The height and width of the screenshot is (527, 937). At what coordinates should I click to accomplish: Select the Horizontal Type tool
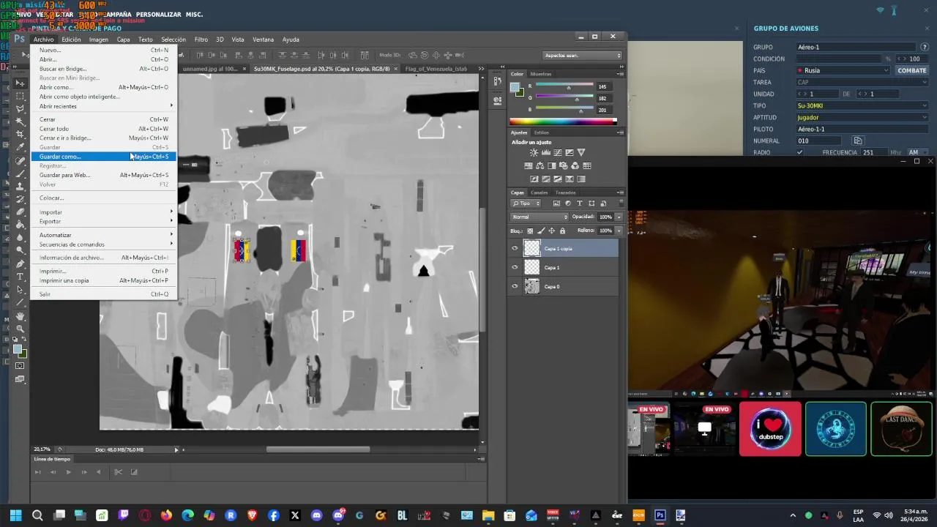[20, 277]
